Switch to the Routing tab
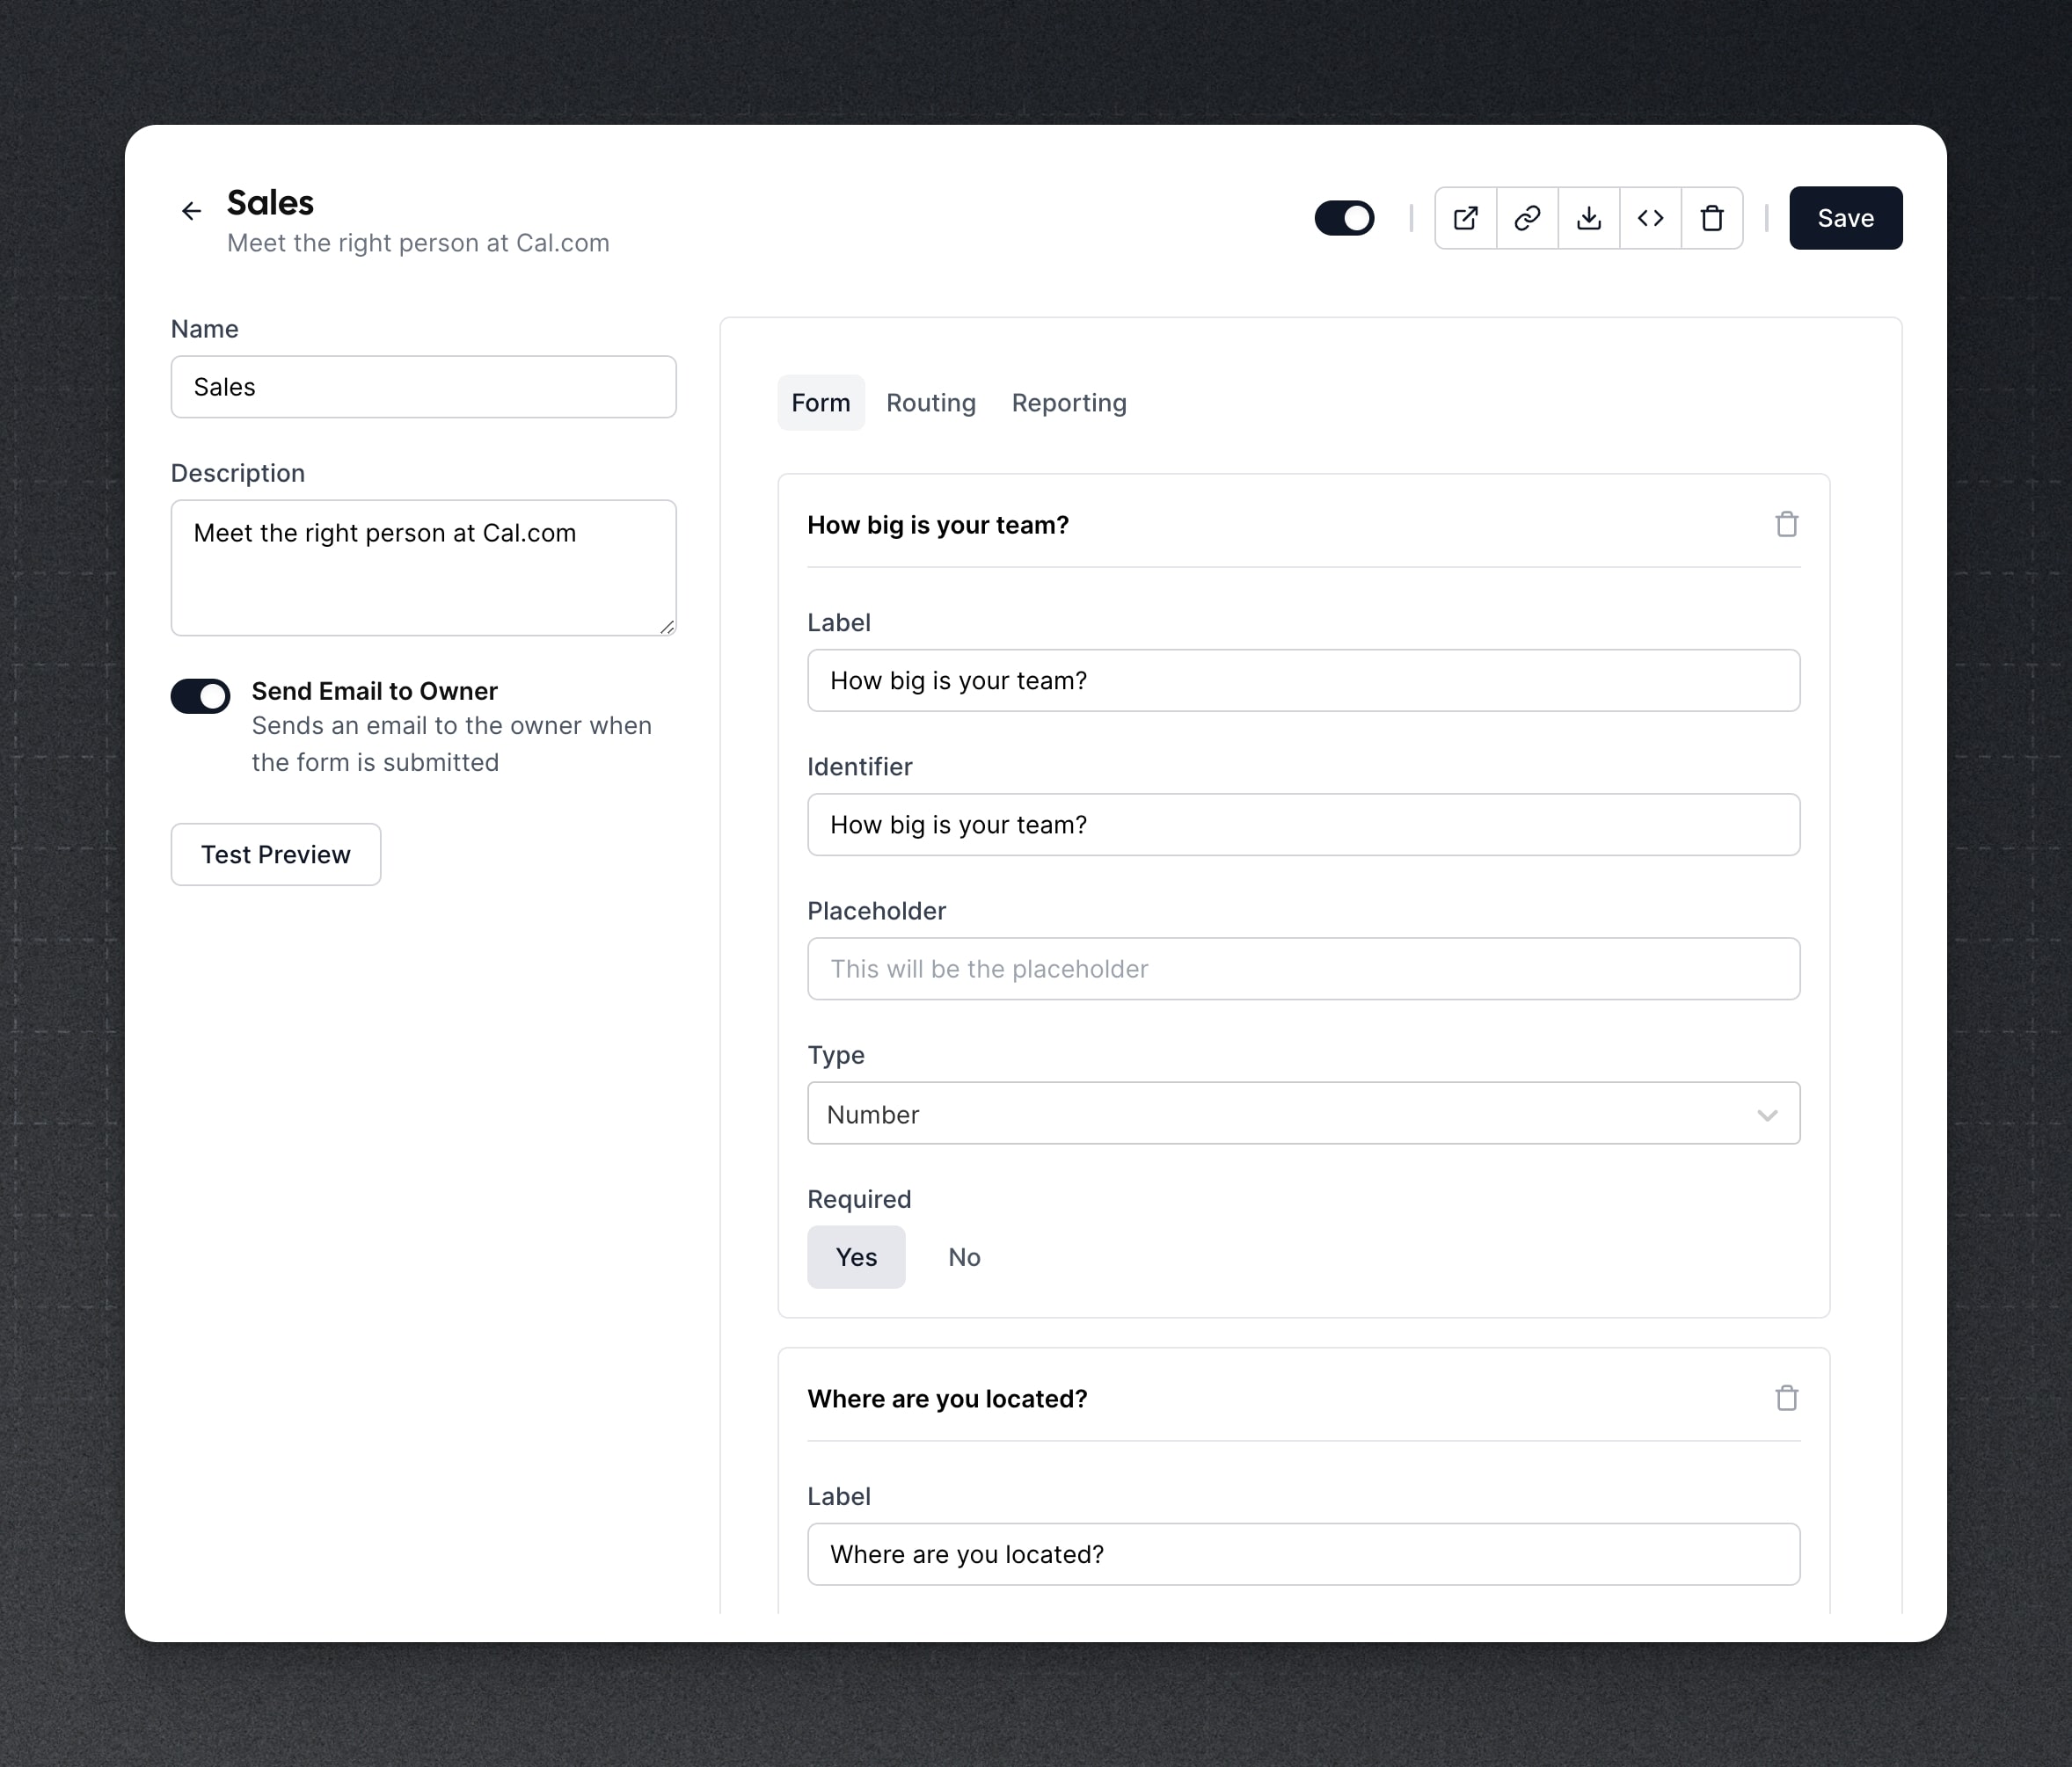Image resolution: width=2072 pixels, height=1767 pixels. click(x=930, y=403)
